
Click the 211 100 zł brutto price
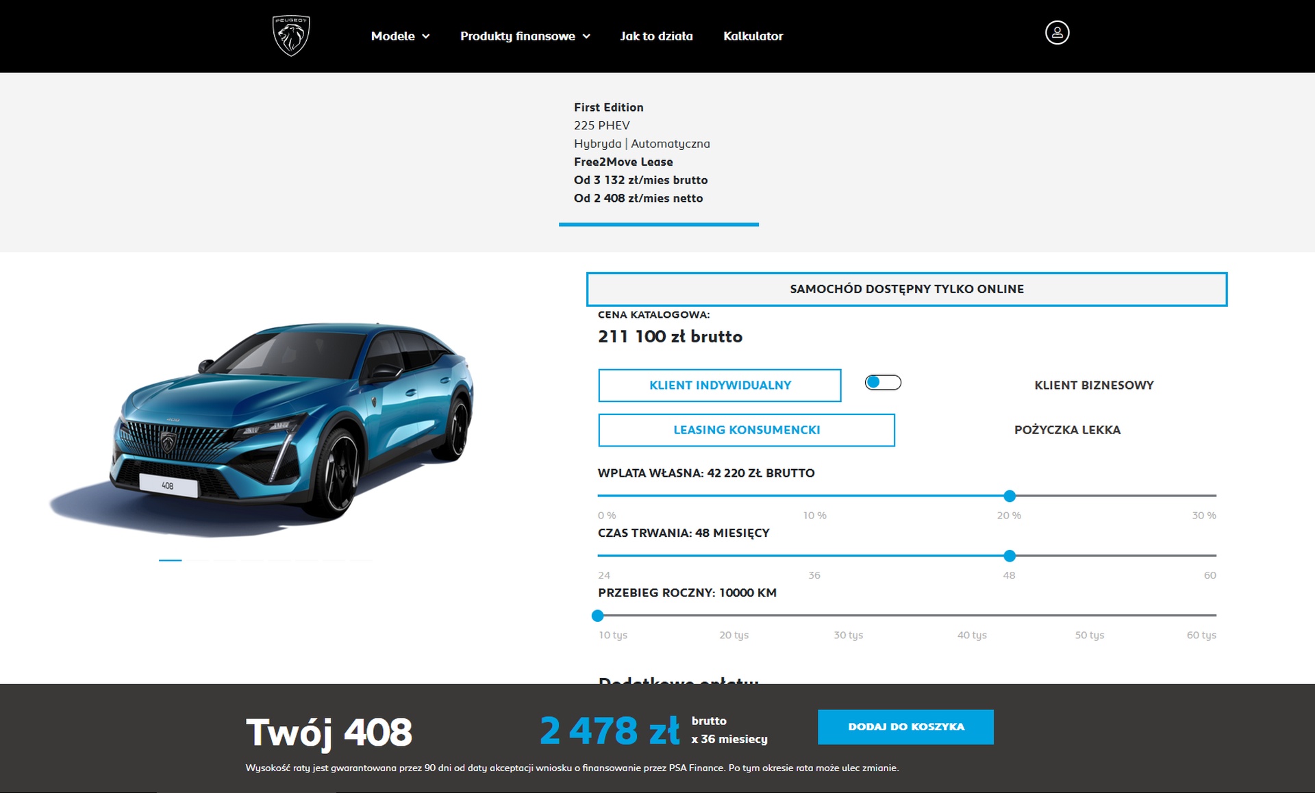(x=670, y=337)
